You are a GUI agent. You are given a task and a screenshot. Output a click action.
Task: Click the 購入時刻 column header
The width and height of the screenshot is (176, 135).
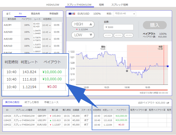(x=67, y=110)
